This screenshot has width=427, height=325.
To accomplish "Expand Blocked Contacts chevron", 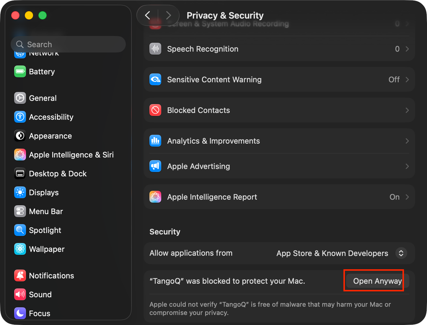I will click(407, 110).
